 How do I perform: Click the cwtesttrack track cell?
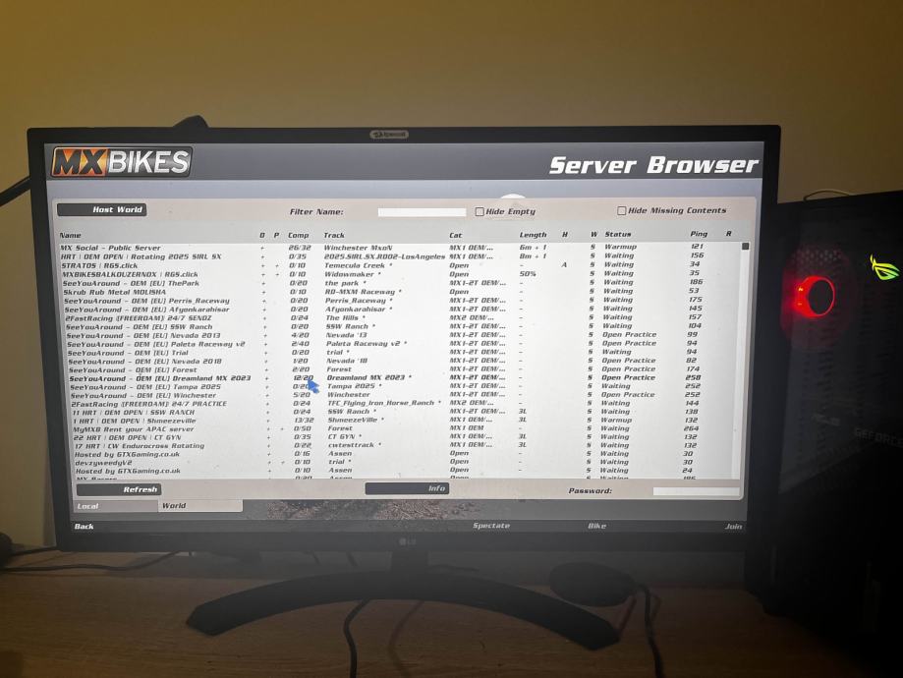point(355,445)
